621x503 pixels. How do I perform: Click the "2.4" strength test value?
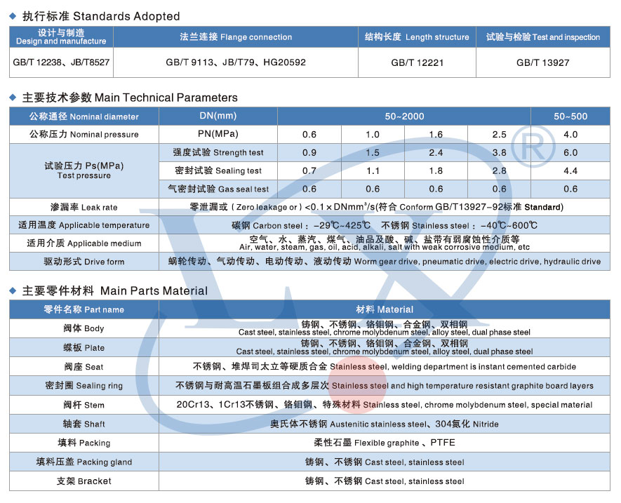(436, 152)
